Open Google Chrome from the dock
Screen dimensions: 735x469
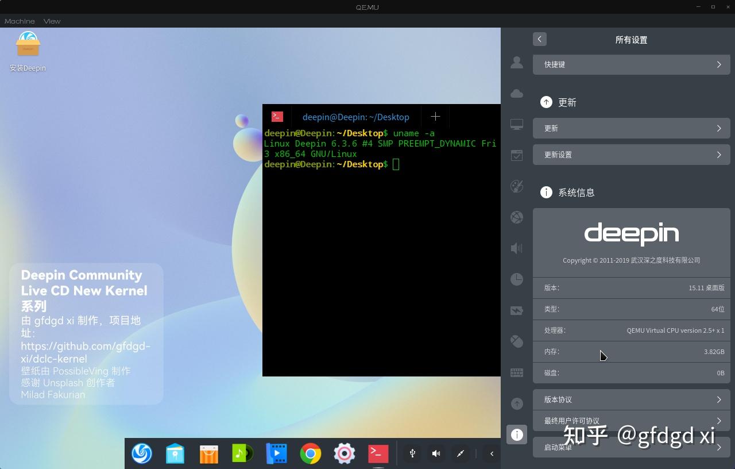point(310,453)
